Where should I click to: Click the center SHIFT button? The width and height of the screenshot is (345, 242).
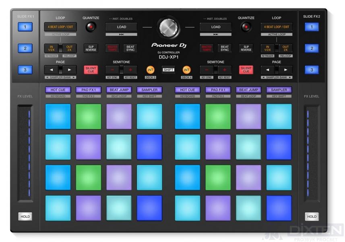[x=169, y=70]
